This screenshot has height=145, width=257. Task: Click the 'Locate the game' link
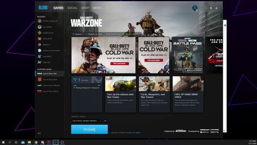pyautogui.click(x=133, y=133)
